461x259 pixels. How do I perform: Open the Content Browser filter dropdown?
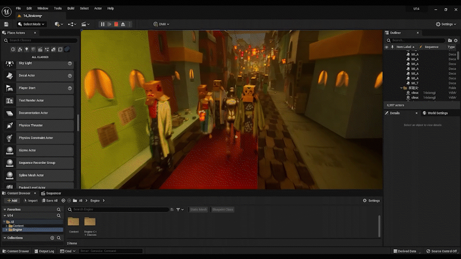click(180, 210)
